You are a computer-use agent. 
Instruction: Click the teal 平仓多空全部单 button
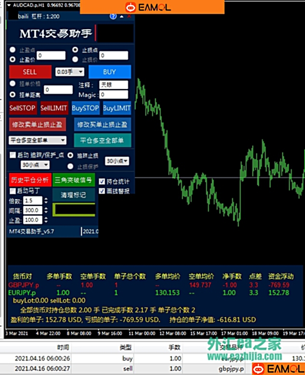[103, 140]
